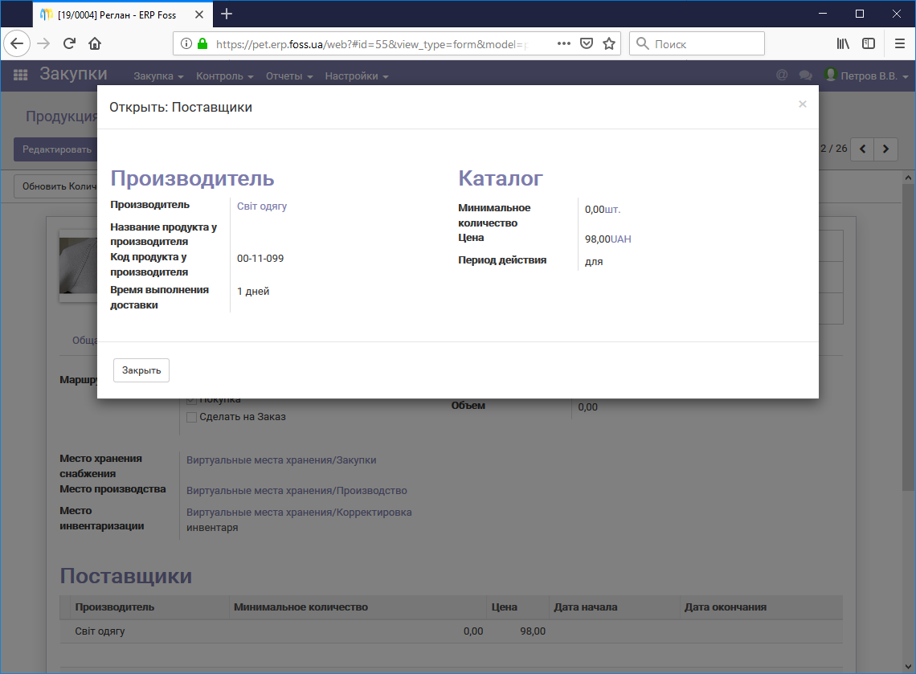The width and height of the screenshot is (916, 674).
Task: Select the Світ одягу supplier row
Action: [x=451, y=631]
